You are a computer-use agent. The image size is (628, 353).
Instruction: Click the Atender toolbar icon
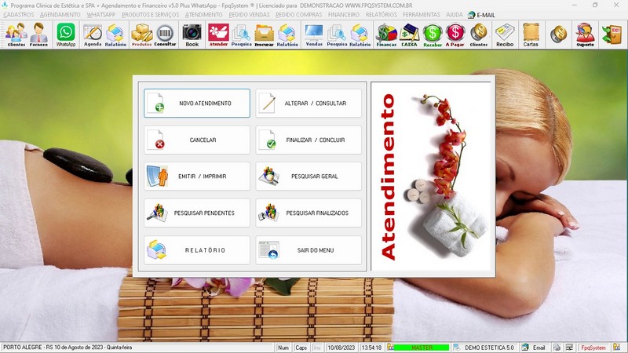point(218,35)
